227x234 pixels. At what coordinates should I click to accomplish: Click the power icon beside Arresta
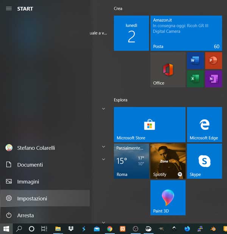click(x=9, y=215)
